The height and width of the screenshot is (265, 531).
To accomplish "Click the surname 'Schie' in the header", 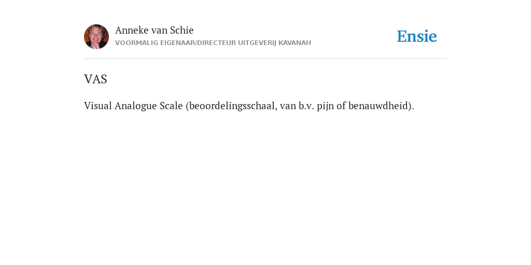I will click(181, 30).
